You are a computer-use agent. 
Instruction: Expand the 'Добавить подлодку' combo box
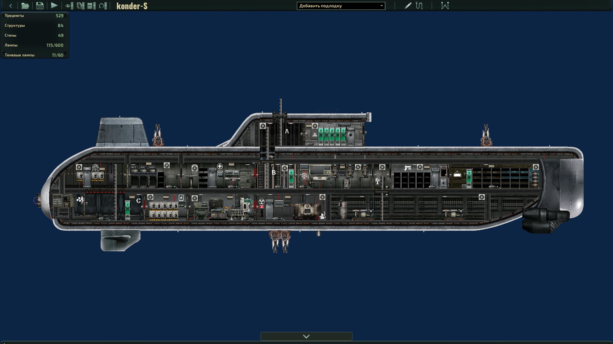[x=341, y=6]
